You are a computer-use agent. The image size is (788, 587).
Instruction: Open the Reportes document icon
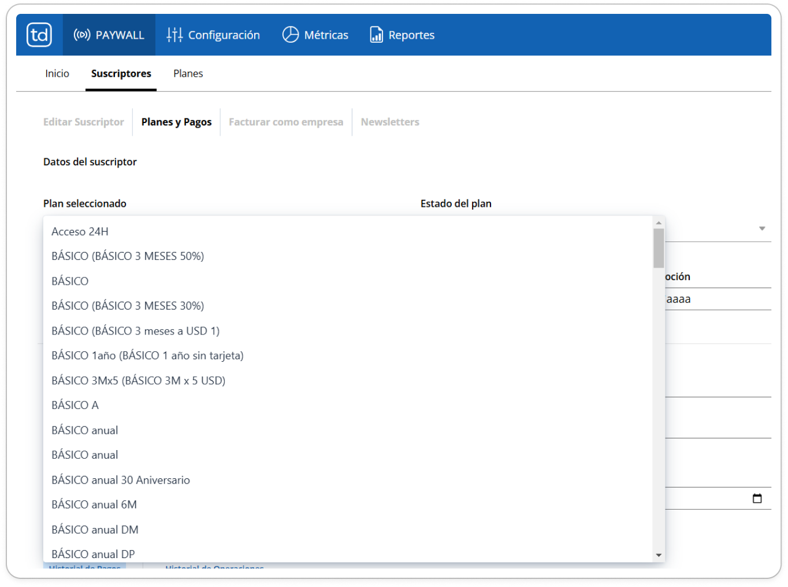coord(377,35)
